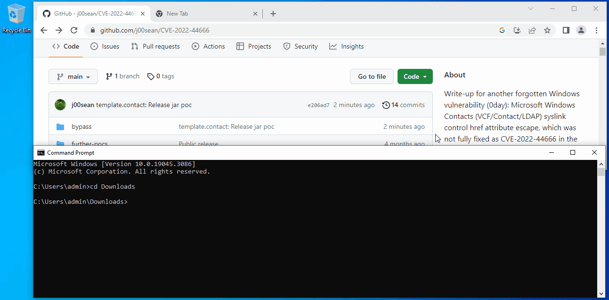Go forward in Chrome browser
Screen dimensions: 609x300
[59, 30]
